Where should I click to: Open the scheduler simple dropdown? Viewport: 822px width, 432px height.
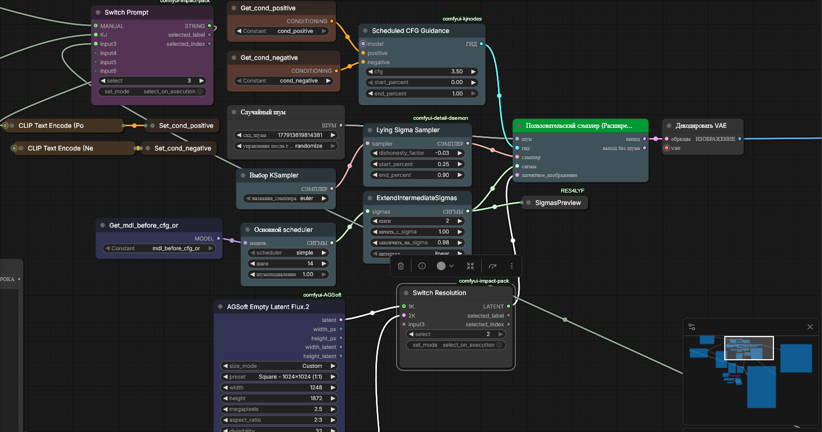coord(288,253)
